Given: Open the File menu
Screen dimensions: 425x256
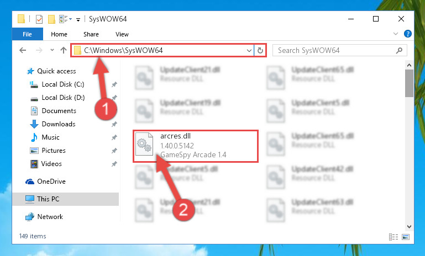Looking at the screenshot, I should (27, 34).
